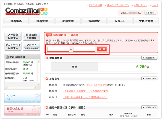This screenshot has width=162, height=119.
Task: Click 一覧はコチラ in 最近の配信状況 section
Action: click(x=149, y=107)
